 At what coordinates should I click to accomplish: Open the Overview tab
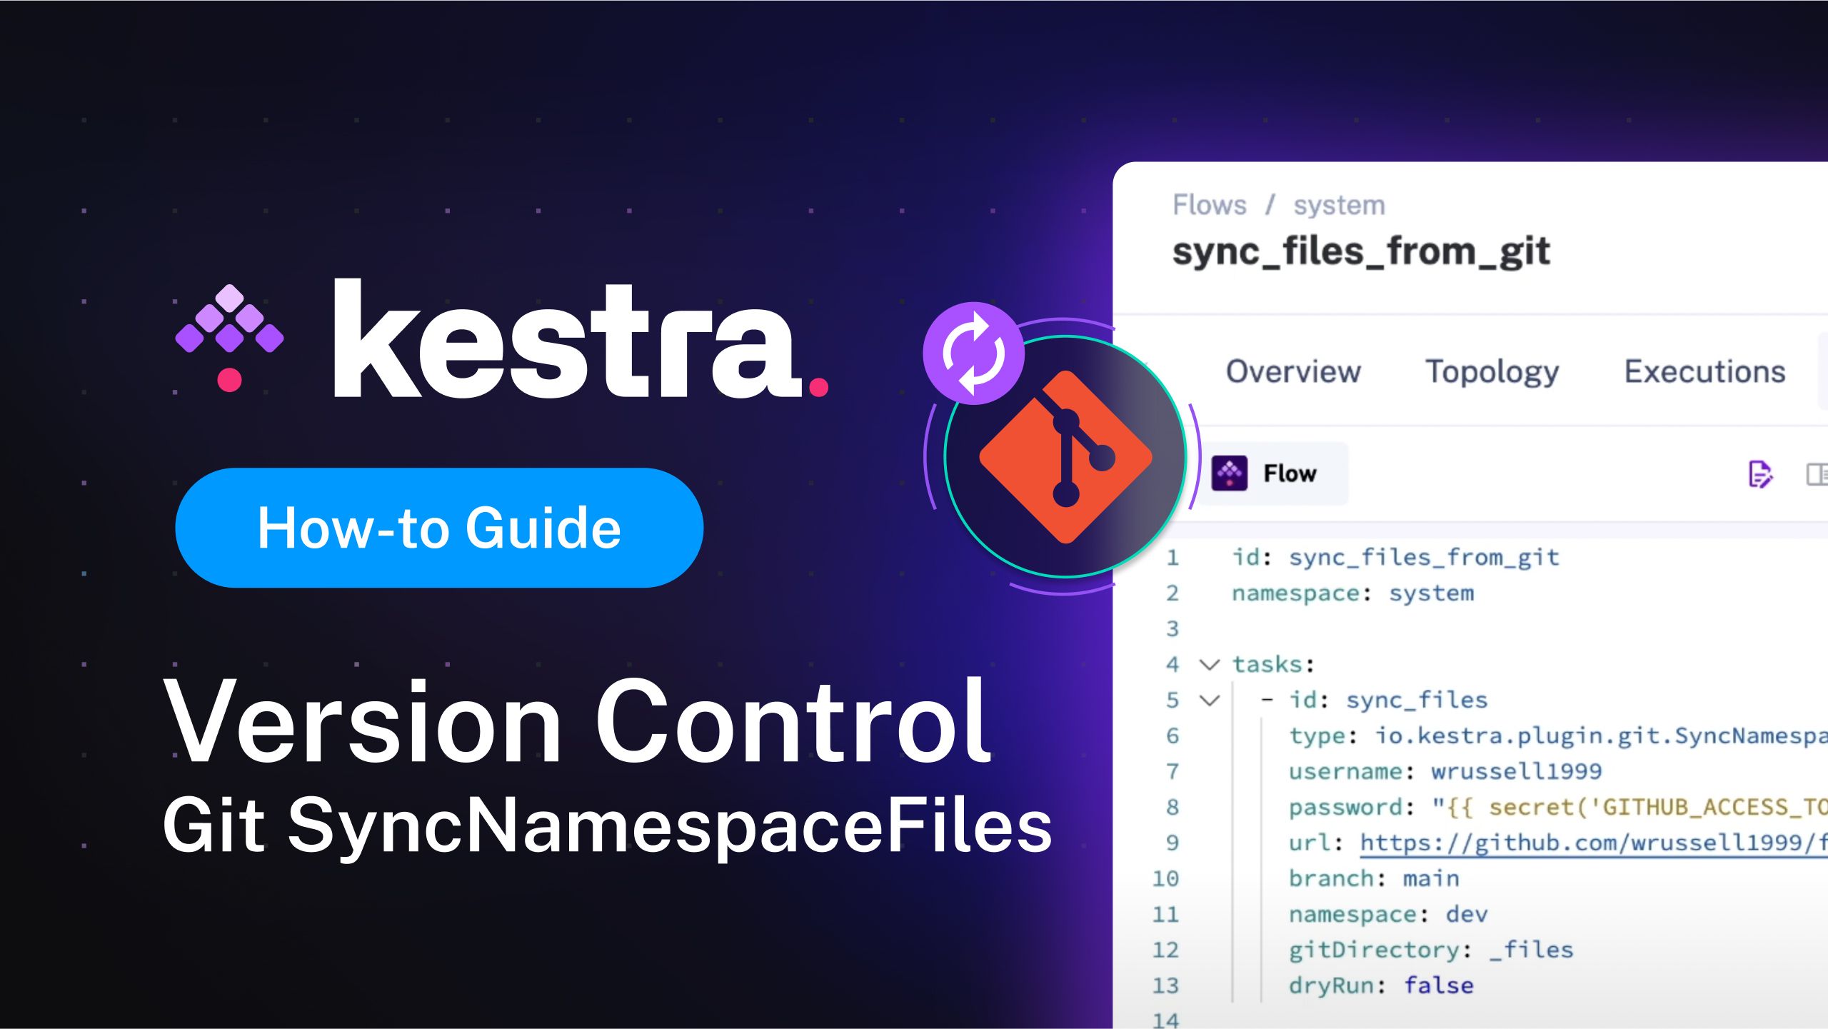pyautogui.click(x=1293, y=371)
